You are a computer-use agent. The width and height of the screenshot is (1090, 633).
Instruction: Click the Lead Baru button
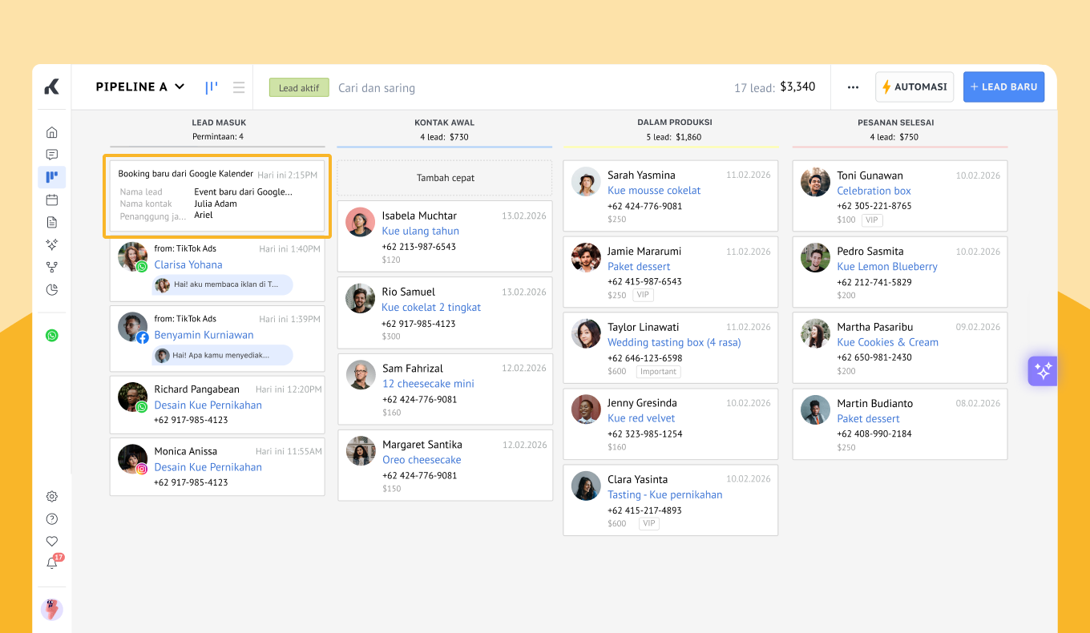click(x=1003, y=87)
